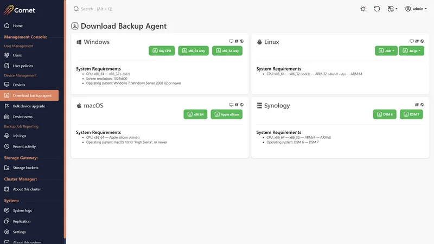Click the Storage buckets folder icon
This screenshot has height=244, width=434.
click(x=7, y=168)
